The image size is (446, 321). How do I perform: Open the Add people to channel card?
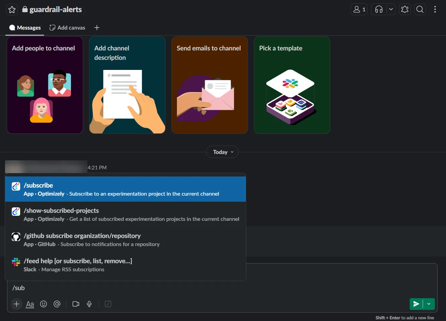point(45,85)
